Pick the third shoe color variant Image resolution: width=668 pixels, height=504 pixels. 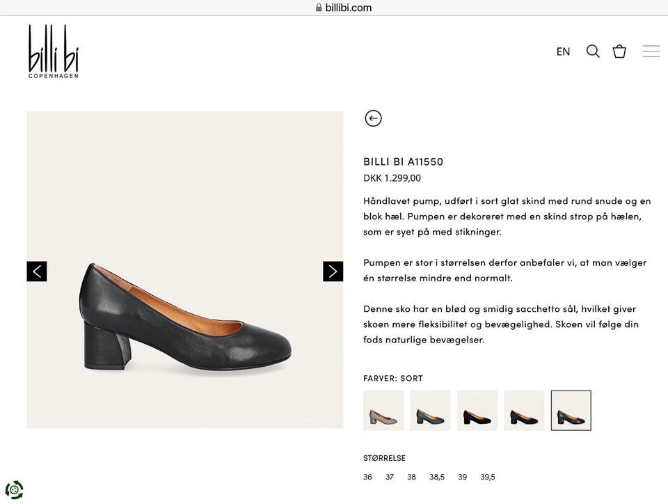pos(477,411)
